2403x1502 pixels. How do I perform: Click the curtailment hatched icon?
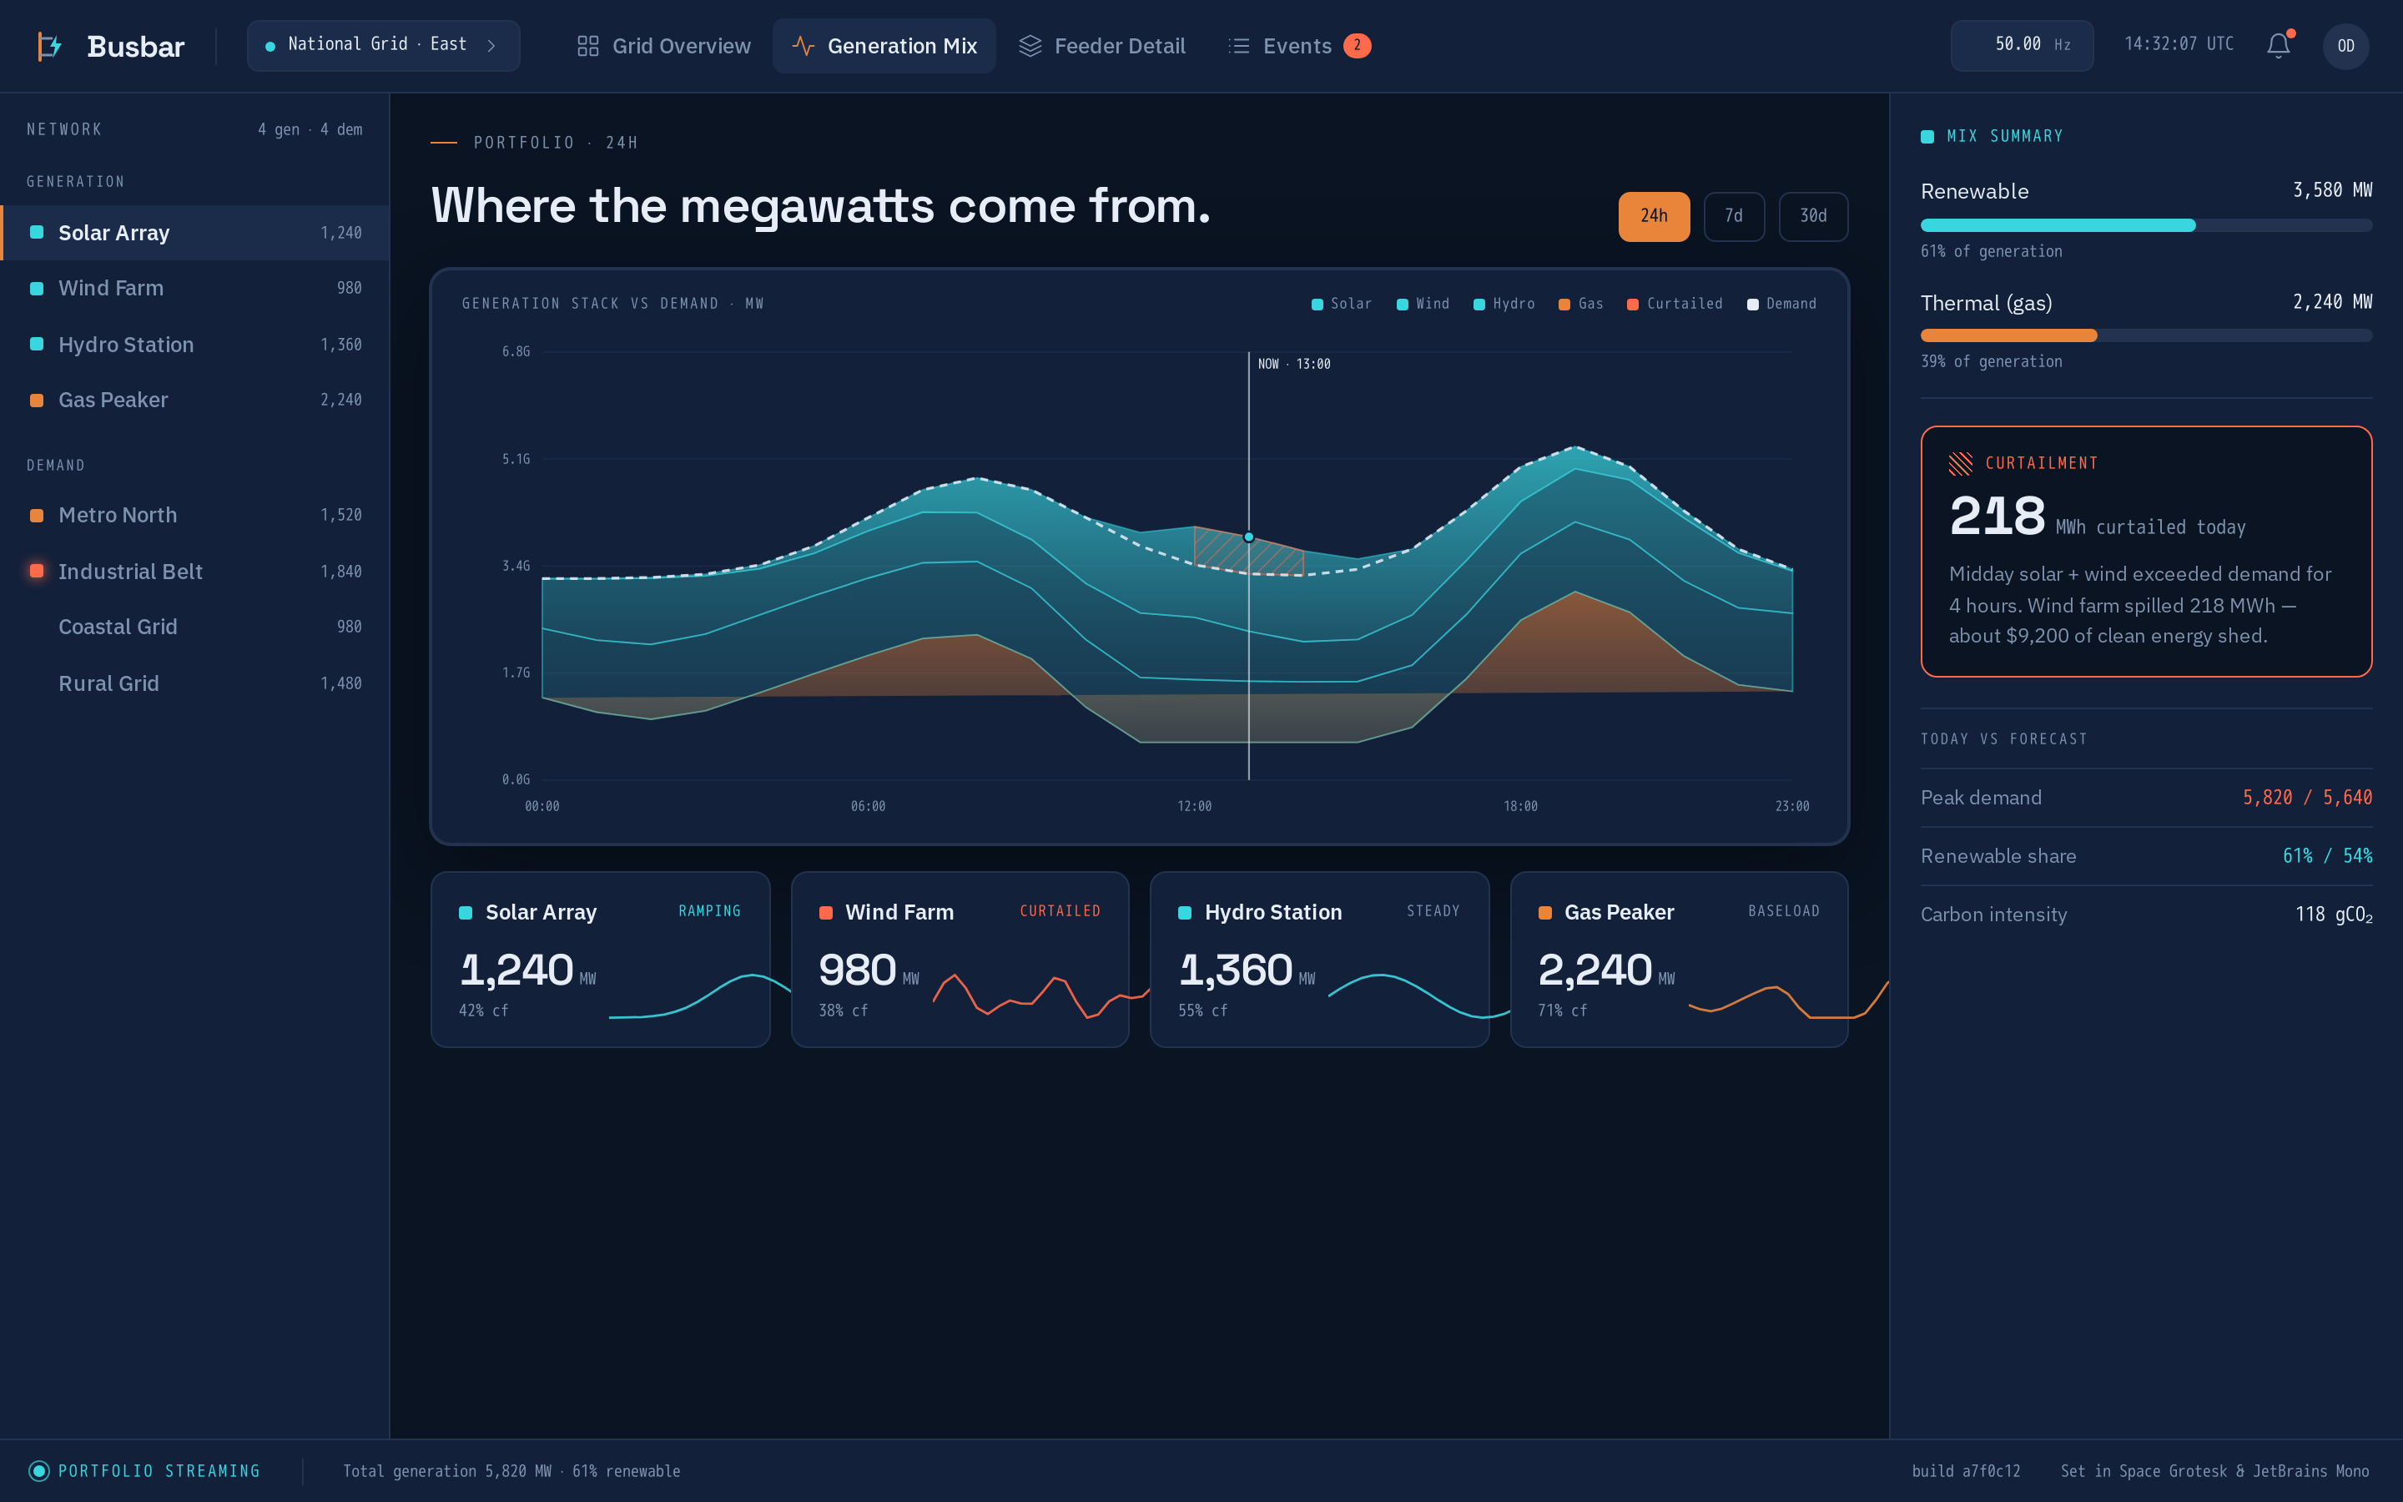pos(1960,463)
